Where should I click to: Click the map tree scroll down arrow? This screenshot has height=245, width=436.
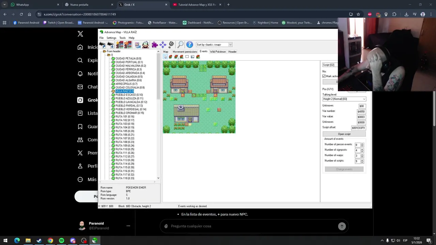pos(158,178)
